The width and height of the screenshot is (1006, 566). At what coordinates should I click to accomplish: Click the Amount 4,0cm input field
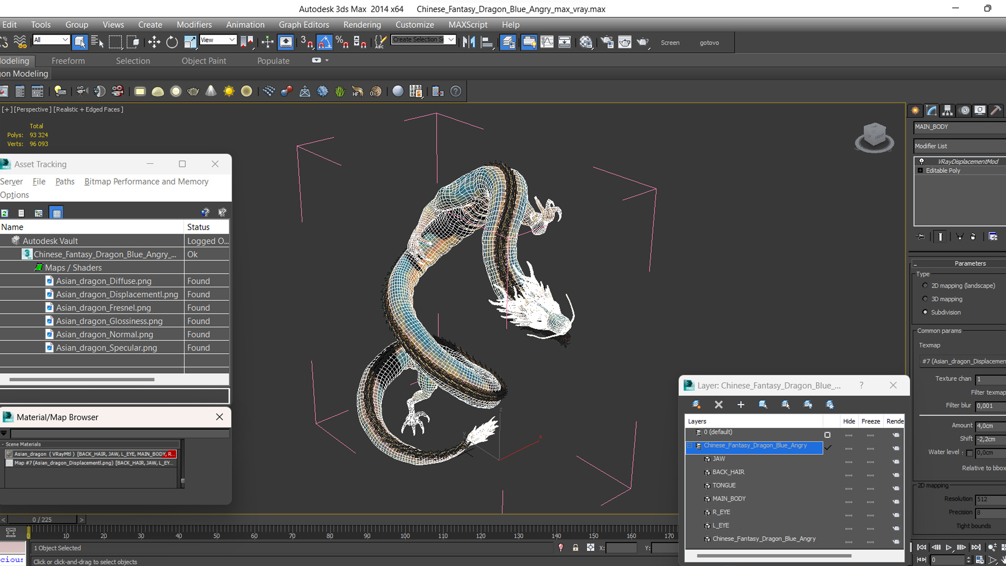click(x=990, y=426)
